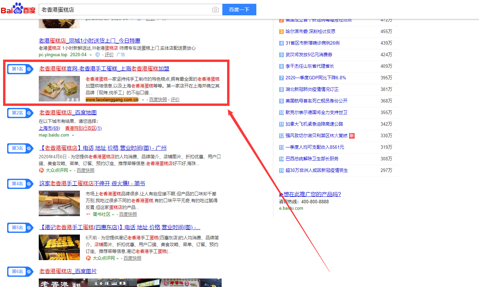The image size is (479, 287).
Task: Open hot topic 湖北新冠肺炎疫情情况订正
Action: [312, 89]
